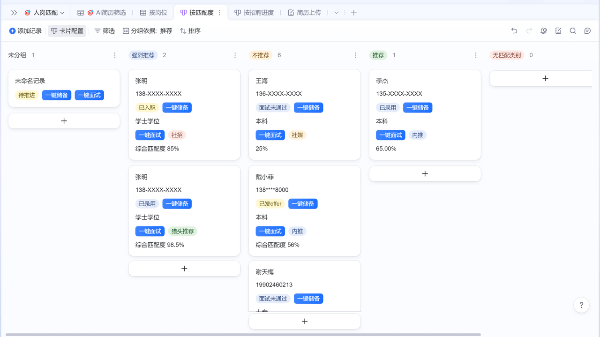Switch to the 按招聘进度 tab
Image resolution: width=600 pixels, height=337 pixels.
[254, 13]
